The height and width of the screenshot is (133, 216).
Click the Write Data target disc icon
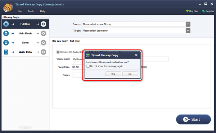click(44, 52)
